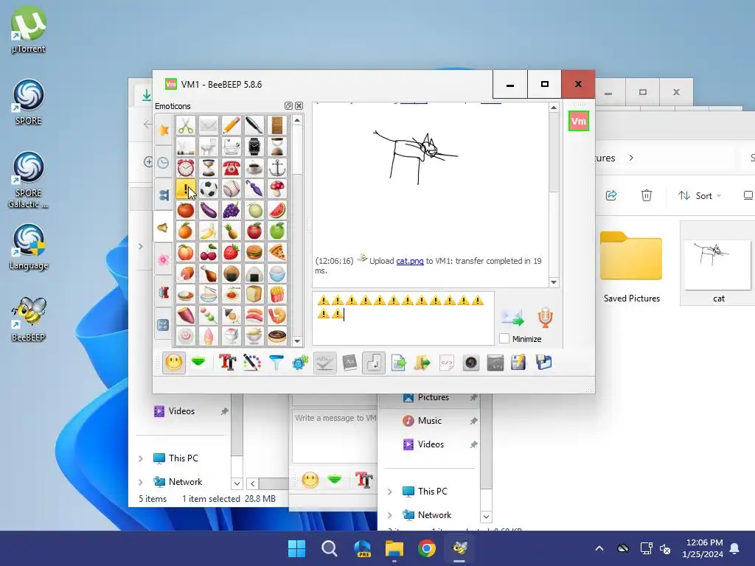Click the send folder icon with green arrow

click(422, 363)
